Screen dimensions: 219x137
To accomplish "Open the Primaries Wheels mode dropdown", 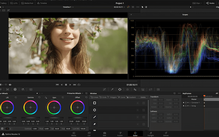I will click(x=75, y=93).
